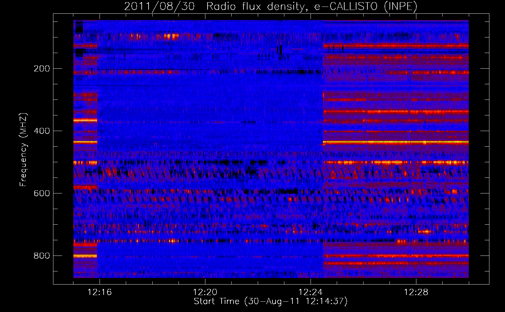Viewport: 505px width, 312px height.
Task: Click the 600 frequency tick label
Action: tap(42, 193)
